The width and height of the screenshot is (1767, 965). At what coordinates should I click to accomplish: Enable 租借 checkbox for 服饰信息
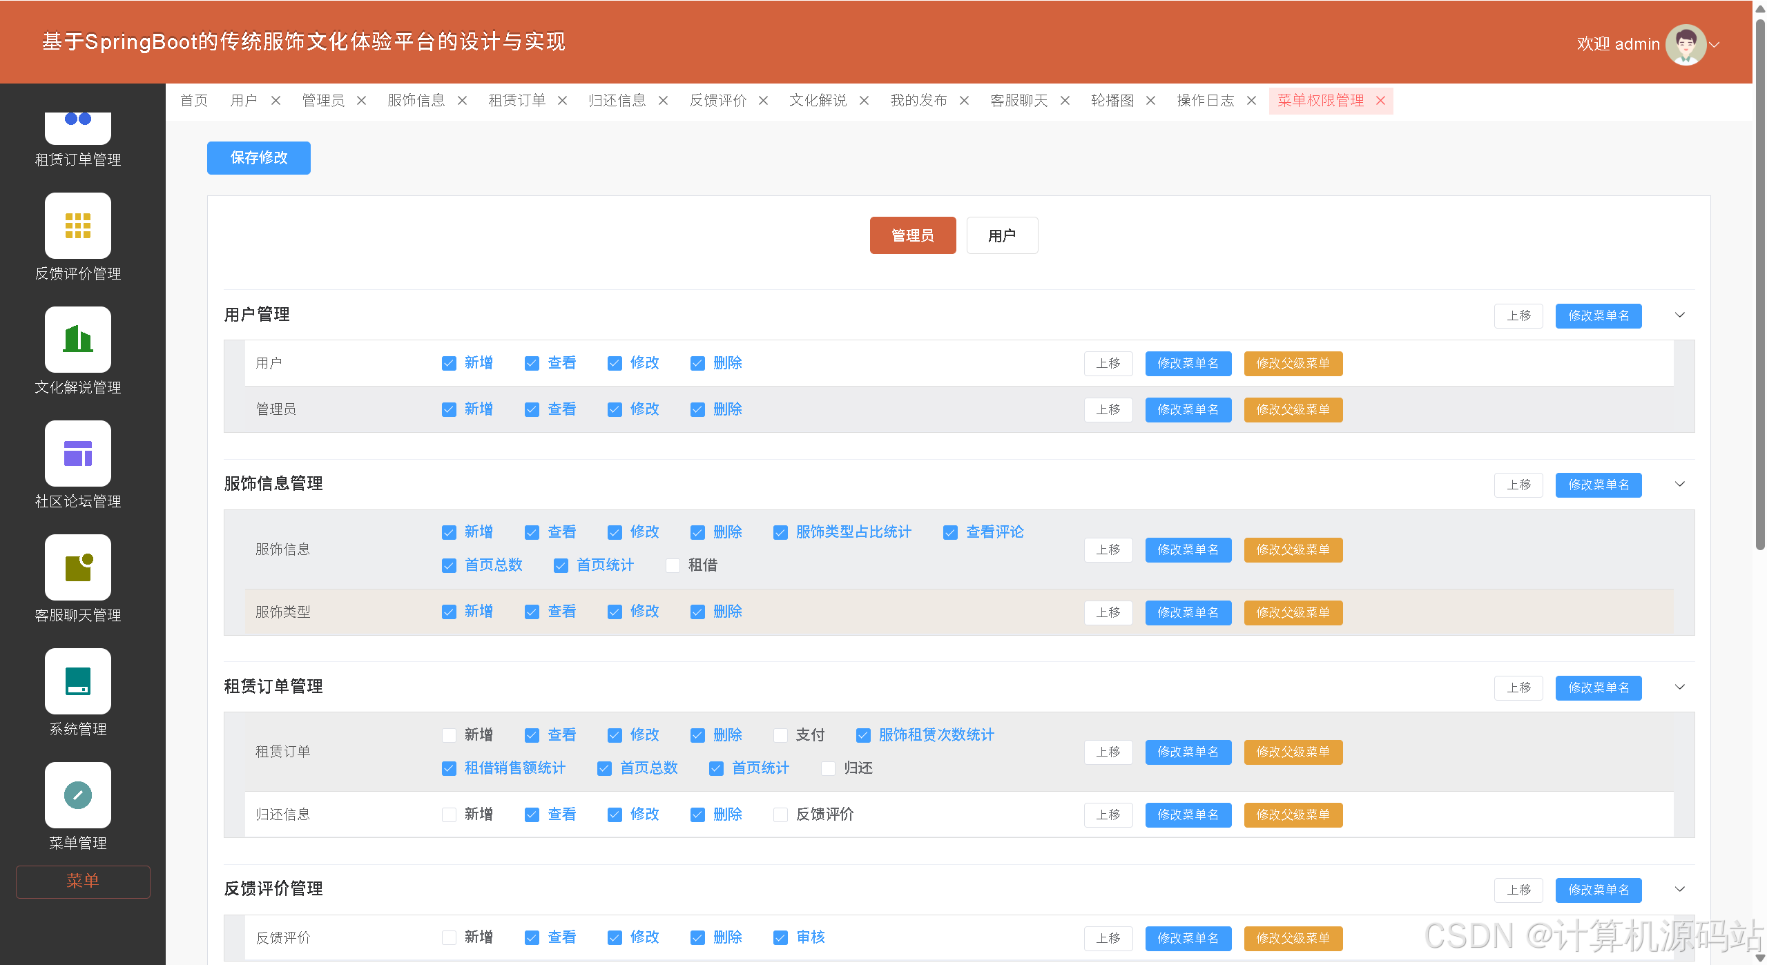(673, 566)
